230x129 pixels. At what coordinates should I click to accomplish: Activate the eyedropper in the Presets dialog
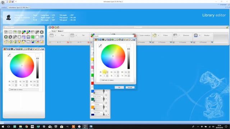pyautogui.click(x=100, y=46)
